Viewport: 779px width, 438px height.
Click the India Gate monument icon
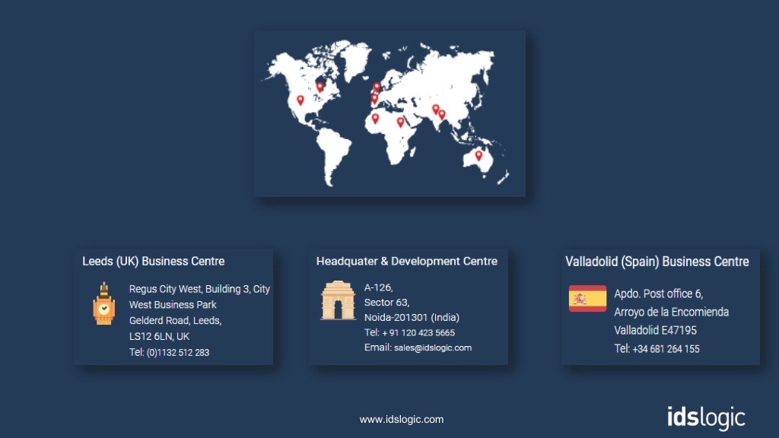click(338, 300)
